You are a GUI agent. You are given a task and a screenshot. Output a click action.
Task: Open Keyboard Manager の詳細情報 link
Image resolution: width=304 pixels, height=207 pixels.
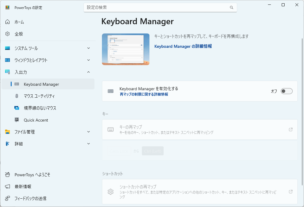pyautogui.click(x=183, y=46)
